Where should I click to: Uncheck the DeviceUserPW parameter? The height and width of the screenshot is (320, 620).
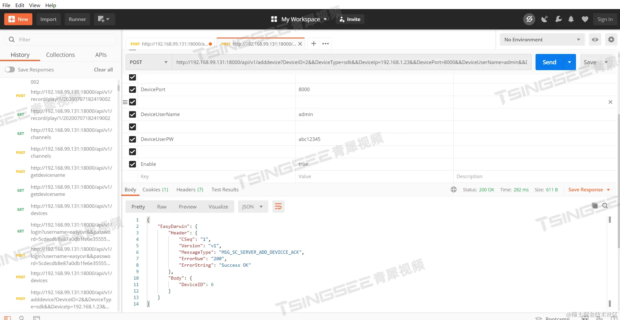[x=132, y=139]
